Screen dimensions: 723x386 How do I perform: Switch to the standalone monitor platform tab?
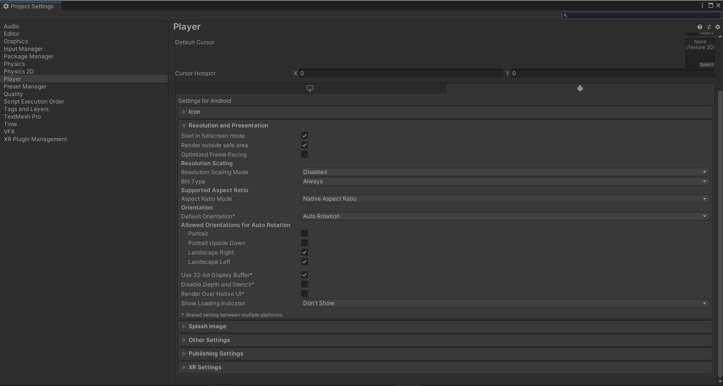[x=310, y=88]
